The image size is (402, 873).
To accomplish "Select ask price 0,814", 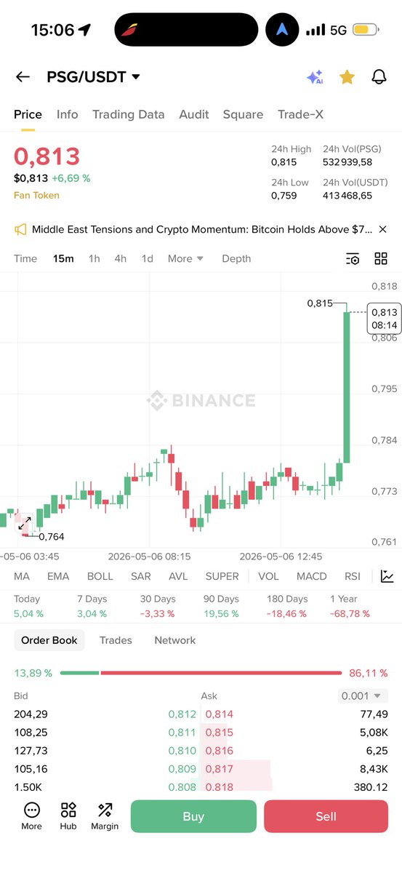I will (x=220, y=714).
